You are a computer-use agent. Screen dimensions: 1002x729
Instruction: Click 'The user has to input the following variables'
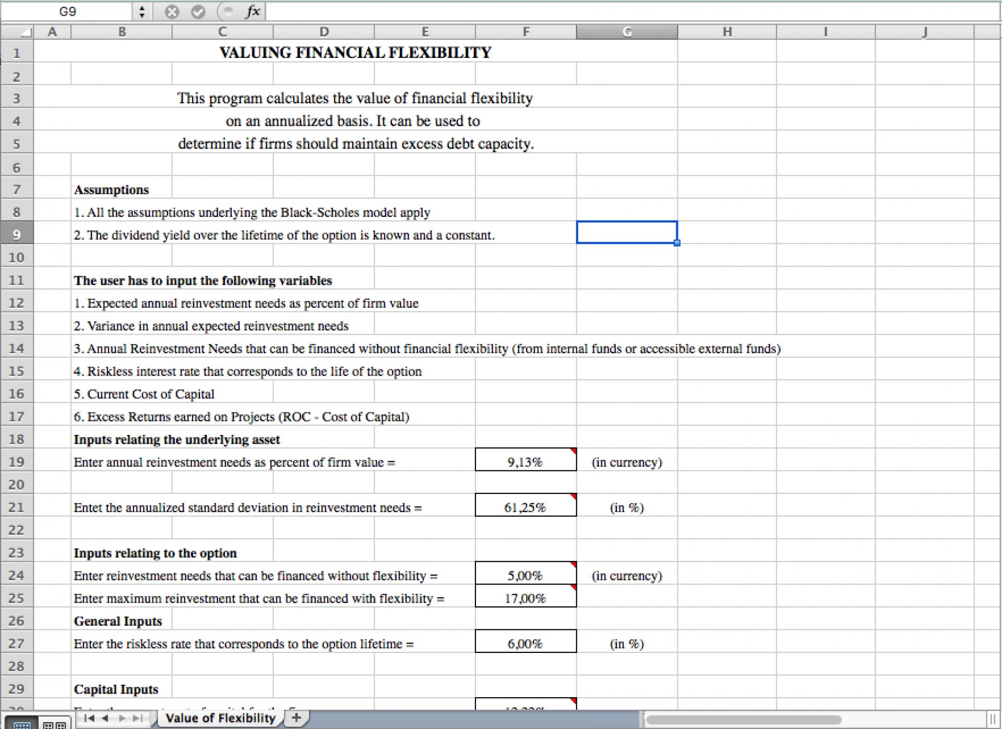click(x=202, y=281)
